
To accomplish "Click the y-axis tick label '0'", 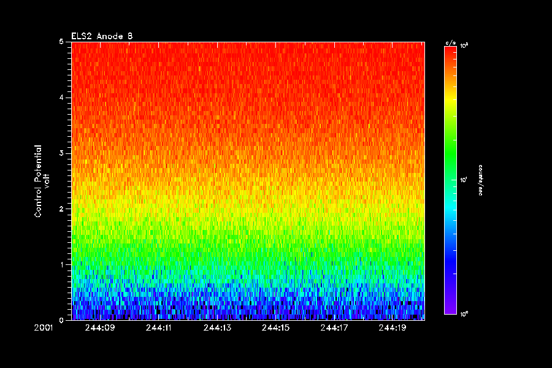I will 61,320.
